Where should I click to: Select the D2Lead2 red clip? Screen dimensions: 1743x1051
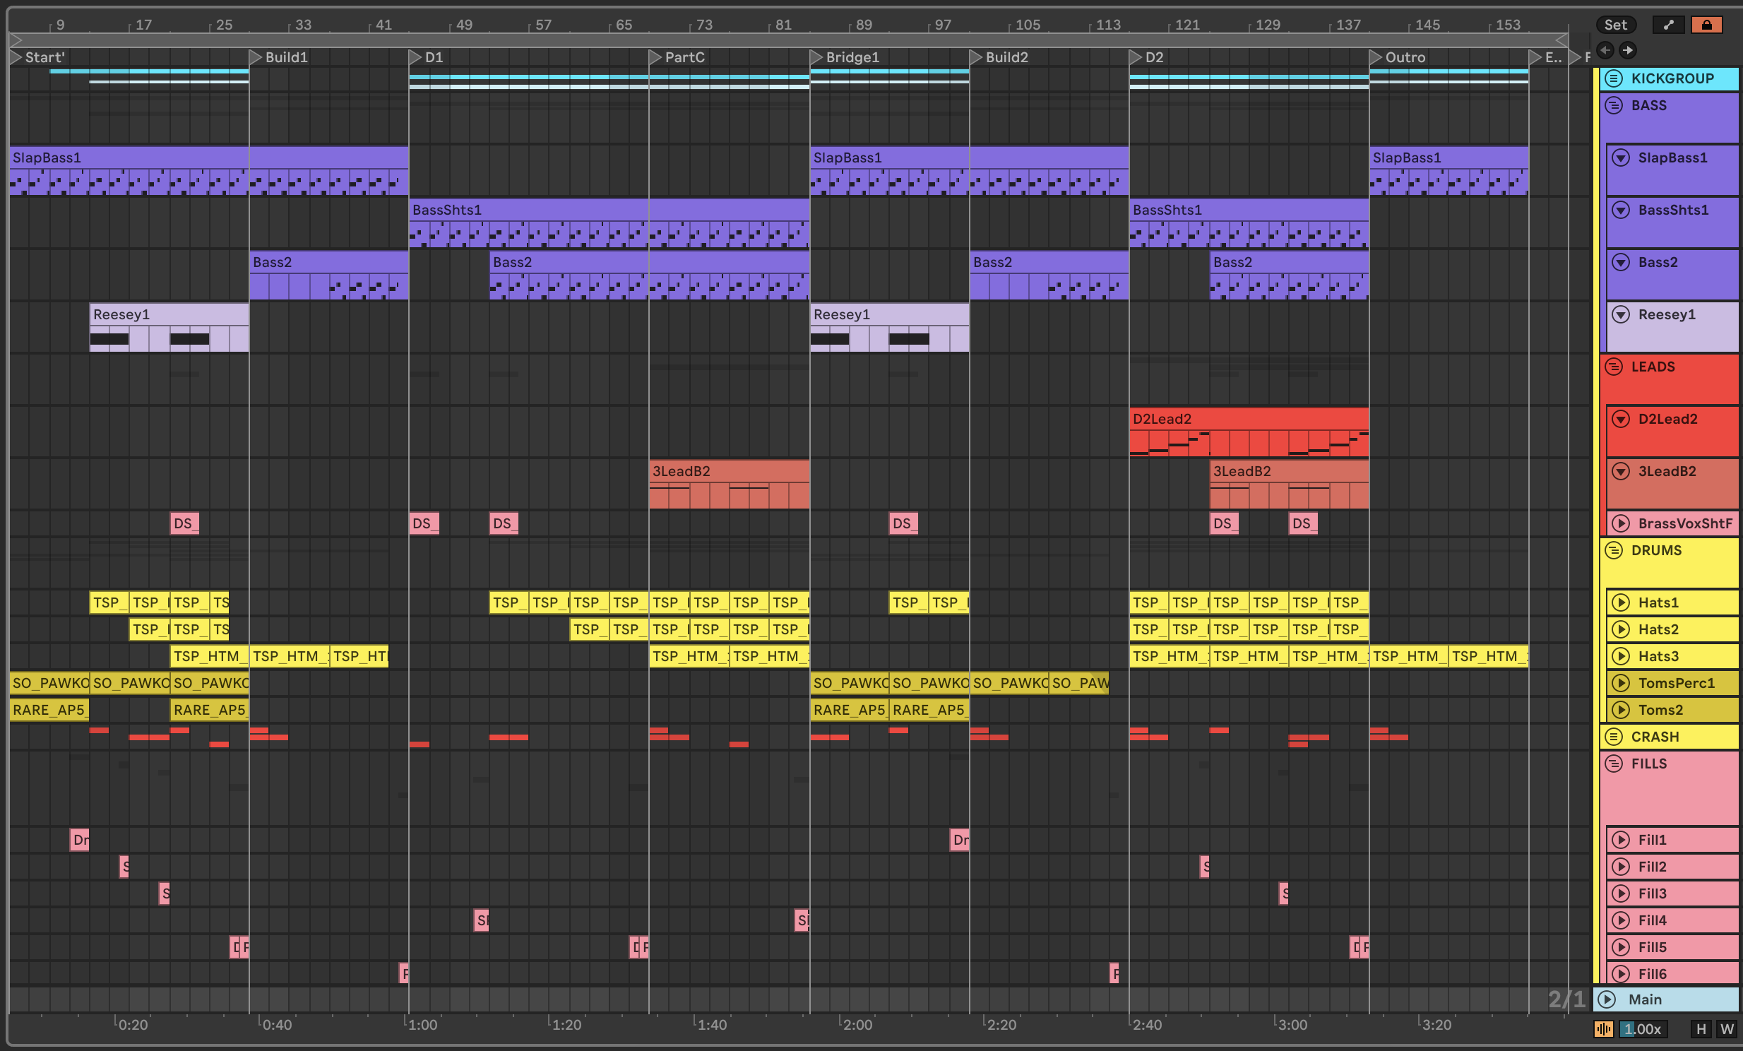(1248, 419)
